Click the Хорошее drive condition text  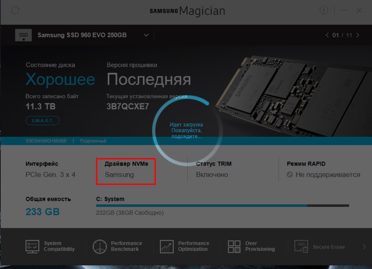point(60,79)
